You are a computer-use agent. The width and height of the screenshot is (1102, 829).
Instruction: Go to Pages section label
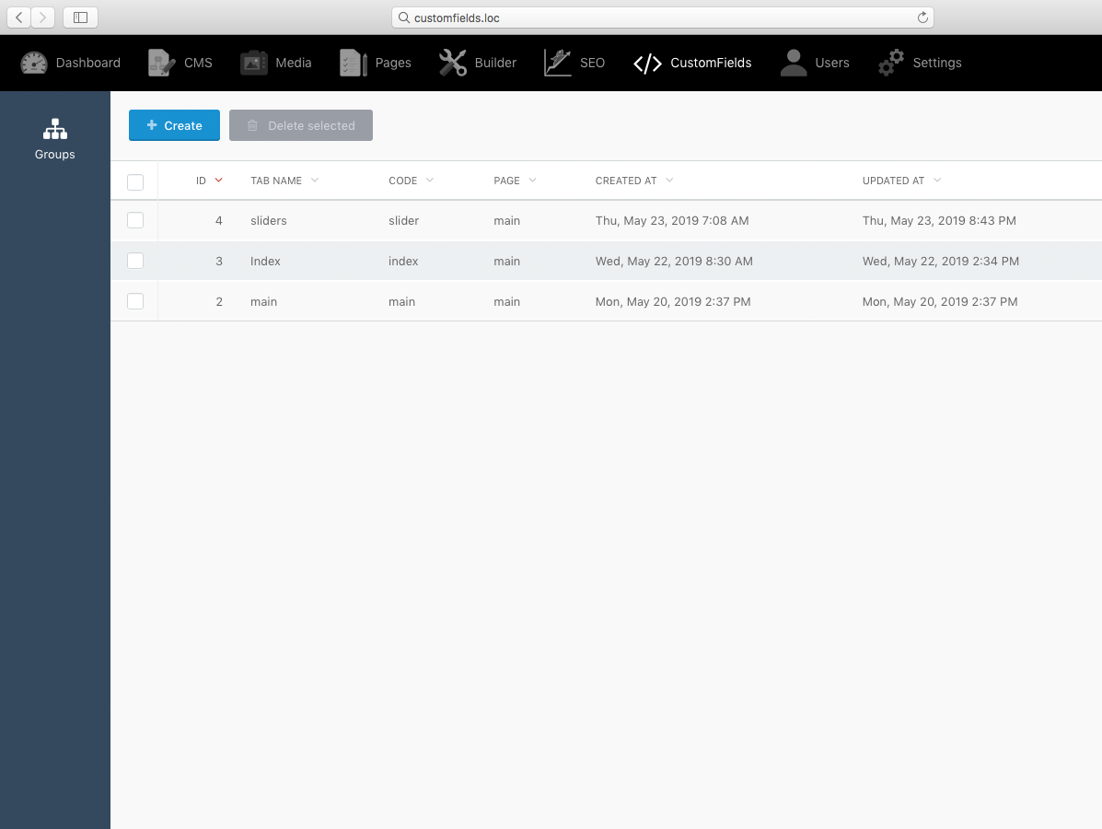coord(393,63)
